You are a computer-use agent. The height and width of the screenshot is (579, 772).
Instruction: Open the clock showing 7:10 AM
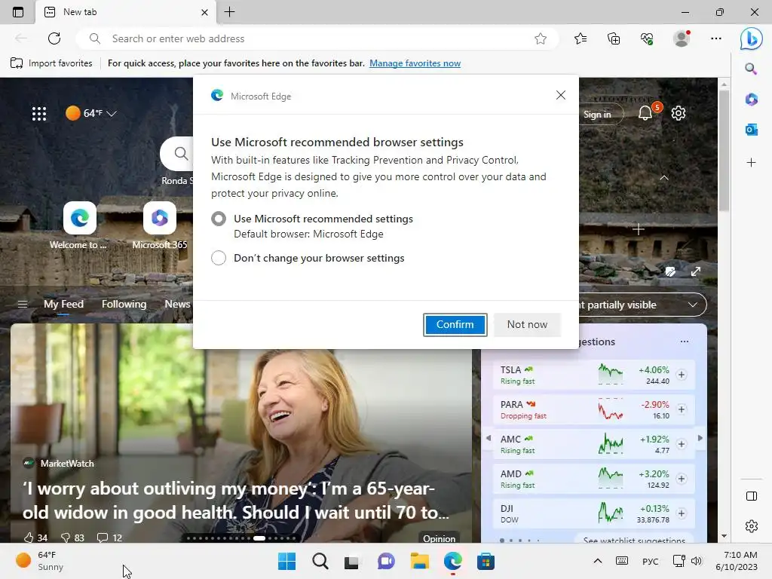click(736, 561)
